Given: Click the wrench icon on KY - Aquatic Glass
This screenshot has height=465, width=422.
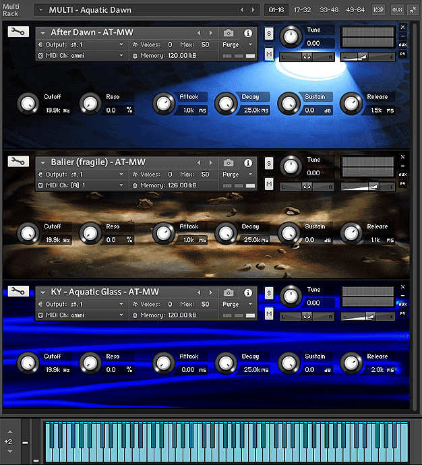Looking at the screenshot, I should pyautogui.click(x=18, y=291).
